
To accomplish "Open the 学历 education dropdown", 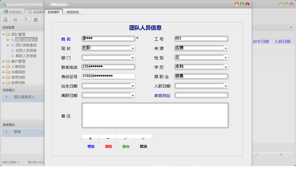I will click(x=226, y=67).
